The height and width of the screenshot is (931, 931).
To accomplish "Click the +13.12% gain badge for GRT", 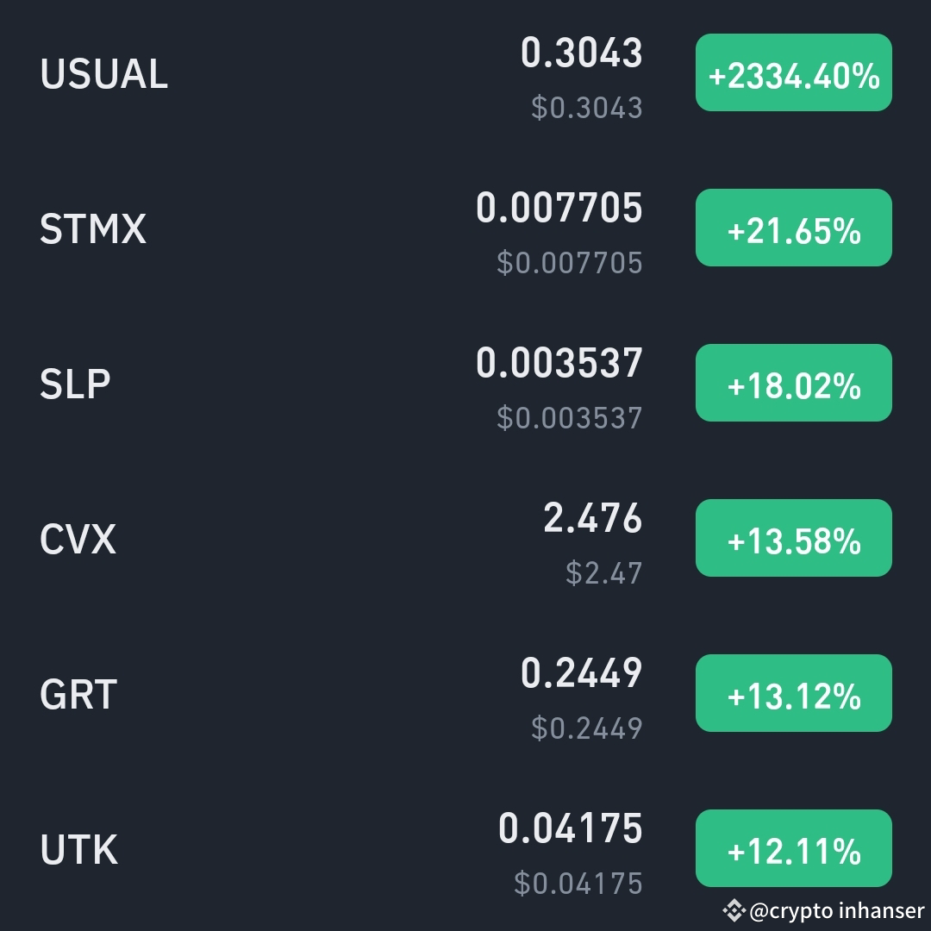I will [x=793, y=692].
